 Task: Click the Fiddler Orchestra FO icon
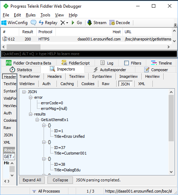tap(9, 63)
